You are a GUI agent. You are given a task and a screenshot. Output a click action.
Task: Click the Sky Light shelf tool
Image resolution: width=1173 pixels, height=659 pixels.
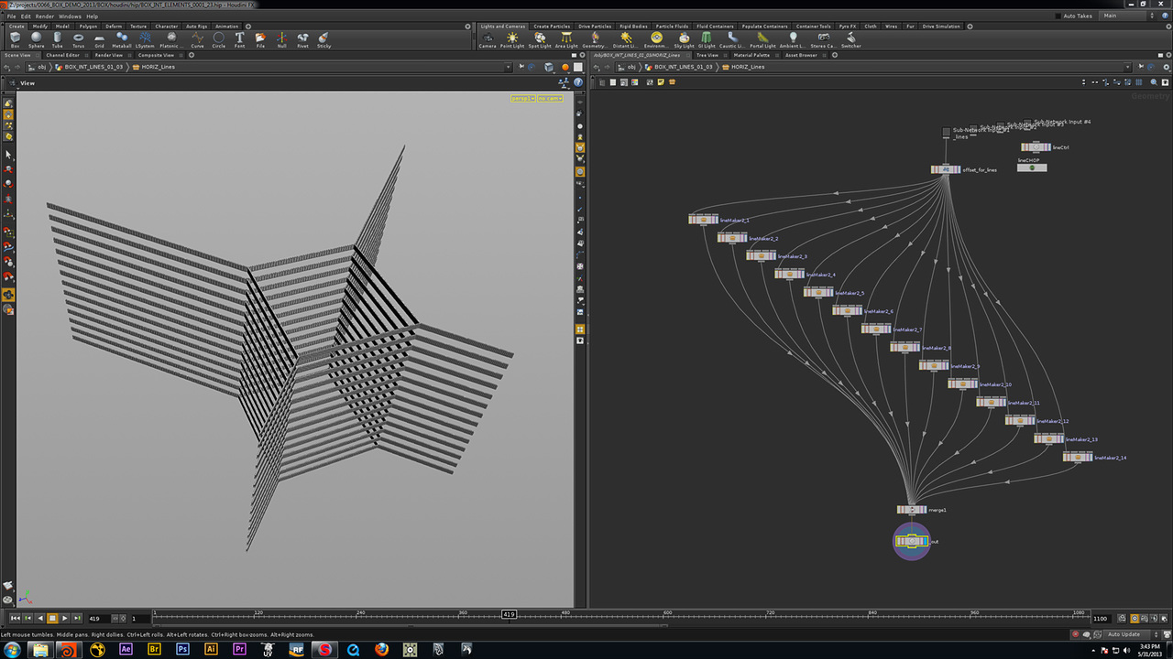[x=684, y=39]
